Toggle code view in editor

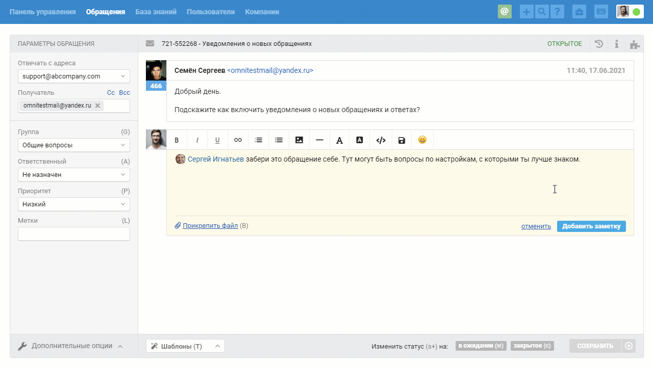pos(381,140)
